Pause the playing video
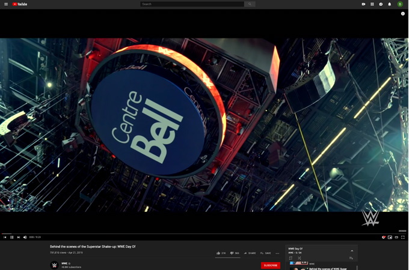This screenshot has width=409, height=270. [12, 237]
